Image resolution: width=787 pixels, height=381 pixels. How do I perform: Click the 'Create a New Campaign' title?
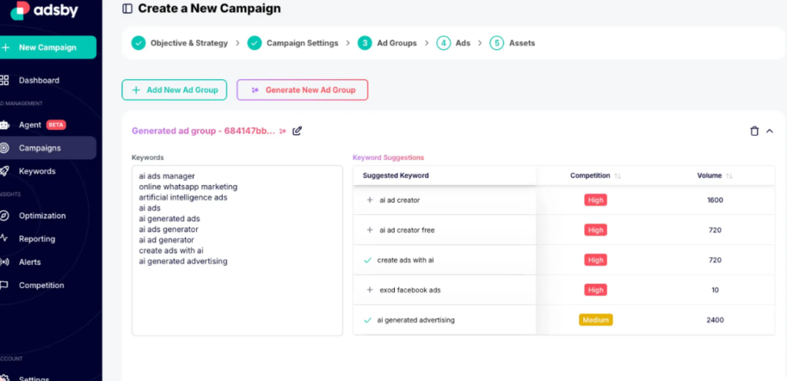209,8
